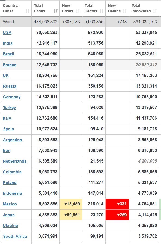161x244 pixels.
Task: Sort by Total Deaths sort icon
Action: tap(101, 11)
